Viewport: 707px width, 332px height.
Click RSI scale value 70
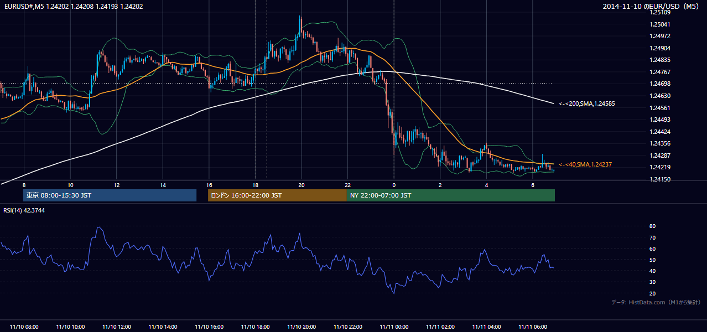(652, 237)
